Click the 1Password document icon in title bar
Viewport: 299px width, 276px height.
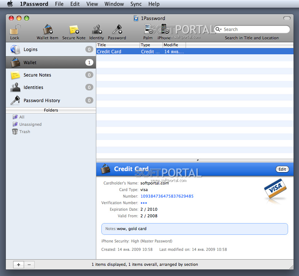click(136, 18)
